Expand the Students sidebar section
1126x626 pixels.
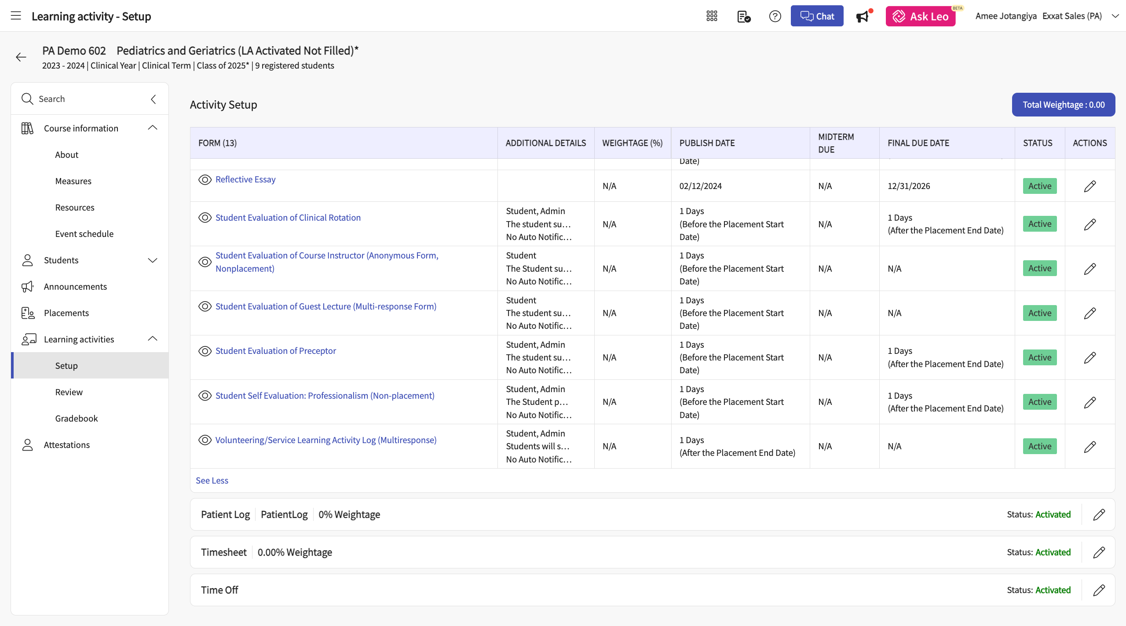point(153,260)
